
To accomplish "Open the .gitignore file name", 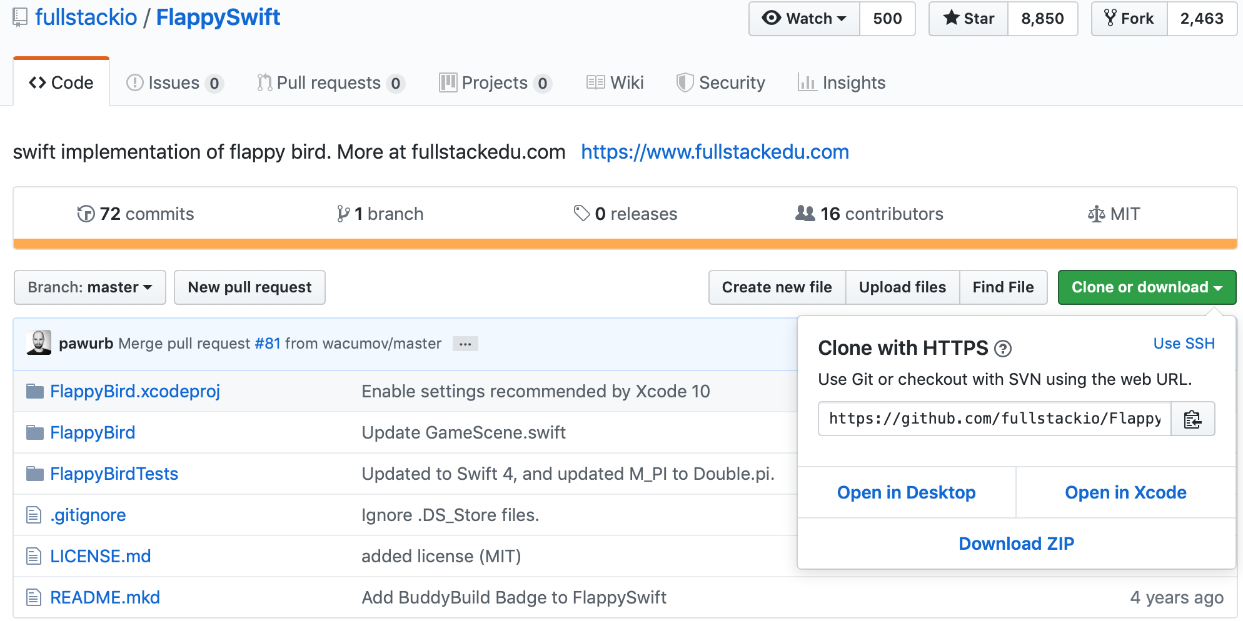I will 88,515.
